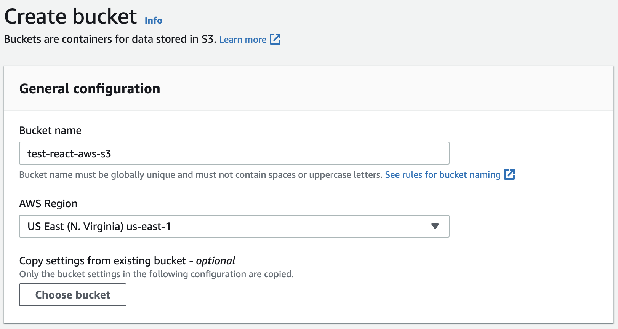Click the italic optional text

(x=215, y=261)
